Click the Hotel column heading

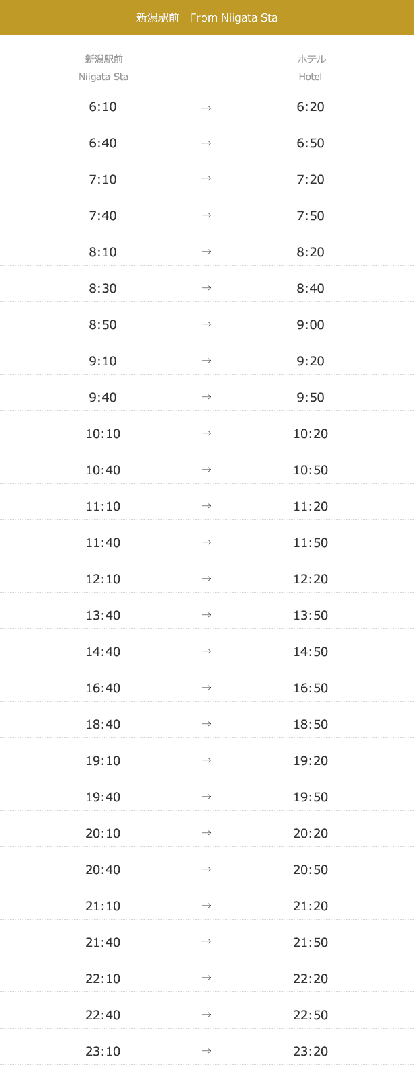[310, 68]
